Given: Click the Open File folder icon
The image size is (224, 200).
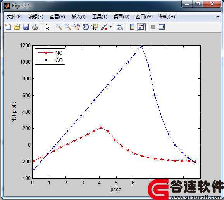Looking at the screenshot, I should (17, 27).
